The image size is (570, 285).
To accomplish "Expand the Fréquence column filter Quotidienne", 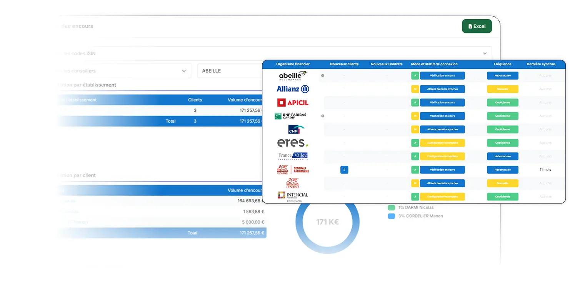I will (502, 102).
